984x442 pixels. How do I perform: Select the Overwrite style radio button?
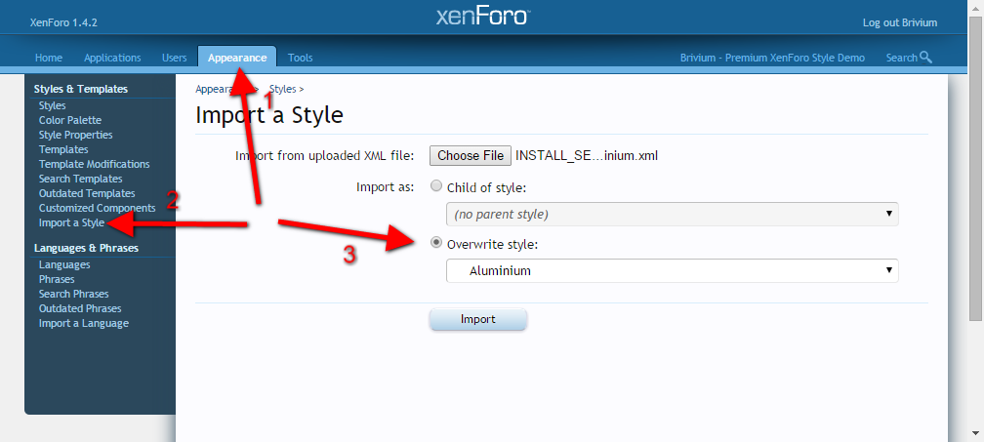point(436,243)
